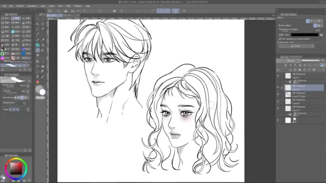326x183 pixels.
Task: Click the layer opacity slider
Action: pyautogui.click(x=311, y=61)
